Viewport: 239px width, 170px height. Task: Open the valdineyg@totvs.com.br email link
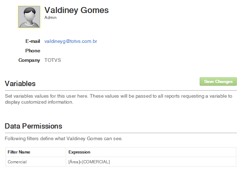point(71,41)
